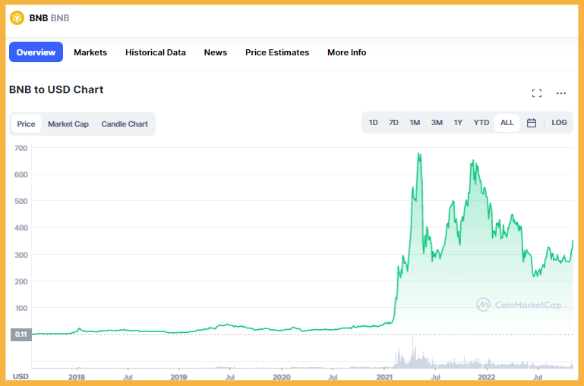Open the Price Estimates tab
This screenshot has height=386, width=584.
point(277,52)
